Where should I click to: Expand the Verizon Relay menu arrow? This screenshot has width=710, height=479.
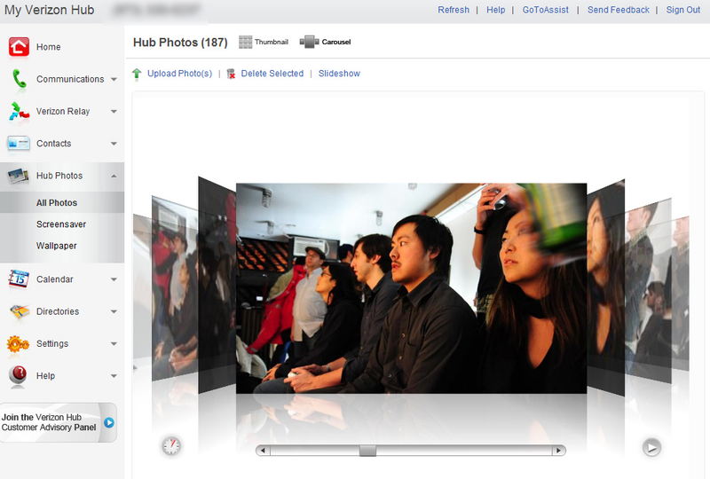114,112
